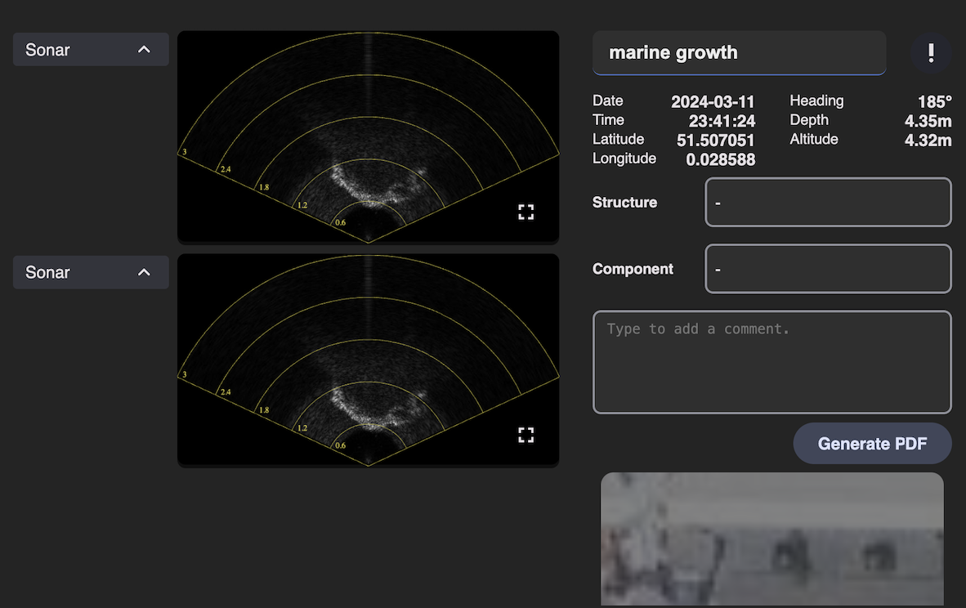966x608 pixels.
Task: Select the time value 23:41:24
Action: click(x=722, y=121)
